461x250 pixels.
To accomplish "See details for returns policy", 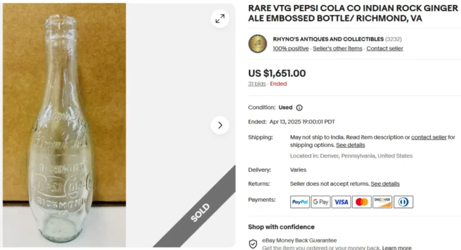I will click(x=385, y=184).
